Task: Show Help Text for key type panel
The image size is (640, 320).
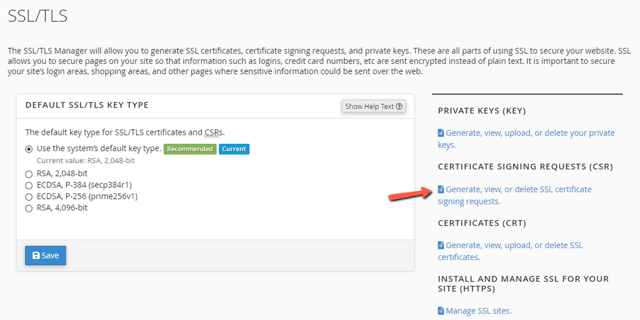Action: (373, 106)
